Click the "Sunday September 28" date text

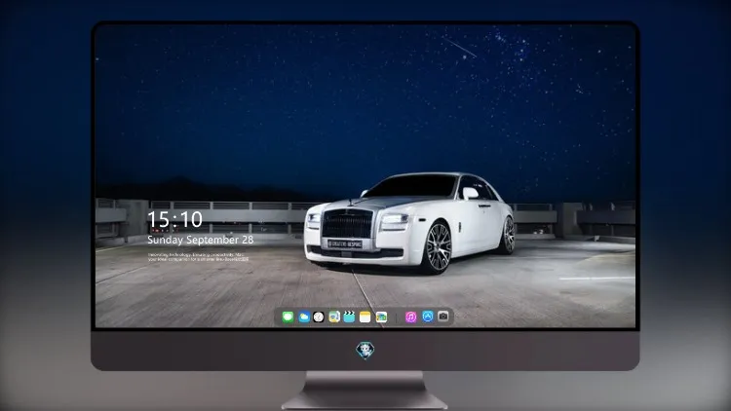point(201,240)
